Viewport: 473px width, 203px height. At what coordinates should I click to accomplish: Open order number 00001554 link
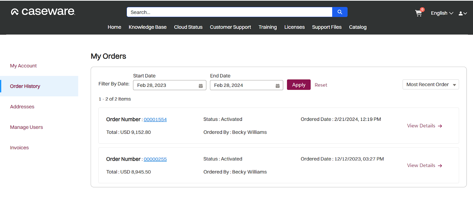[155, 120]
